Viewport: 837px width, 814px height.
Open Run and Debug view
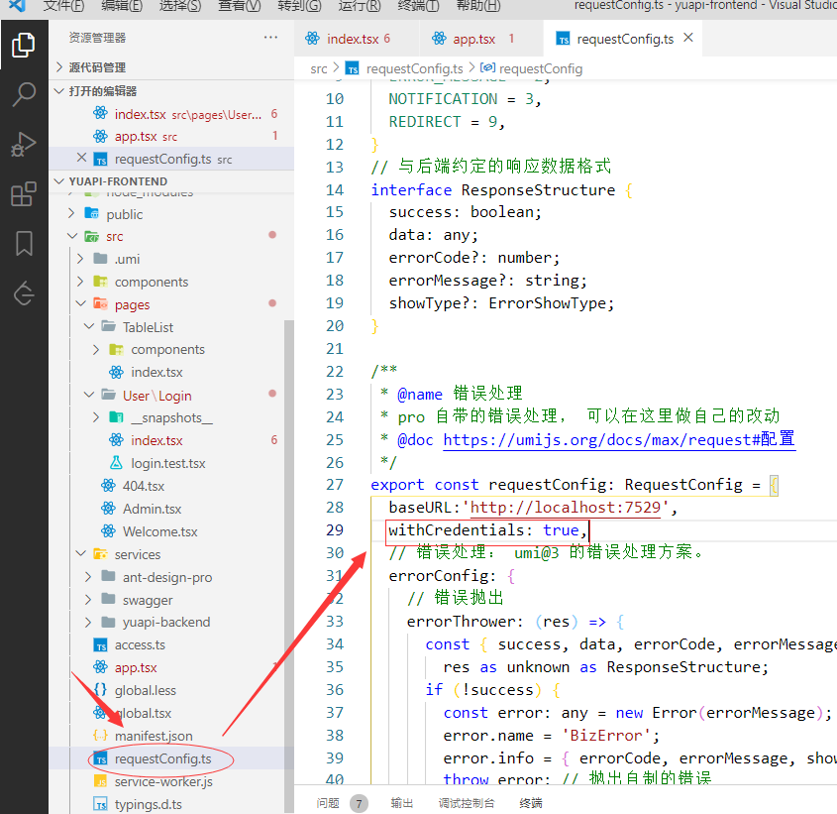pos(24,145)
